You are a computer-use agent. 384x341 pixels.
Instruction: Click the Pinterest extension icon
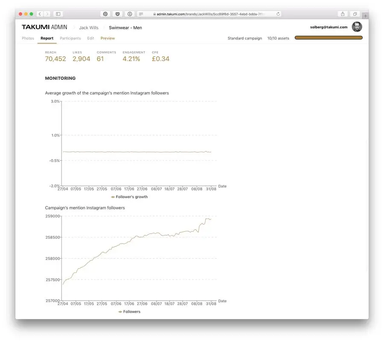pos(105,14)
